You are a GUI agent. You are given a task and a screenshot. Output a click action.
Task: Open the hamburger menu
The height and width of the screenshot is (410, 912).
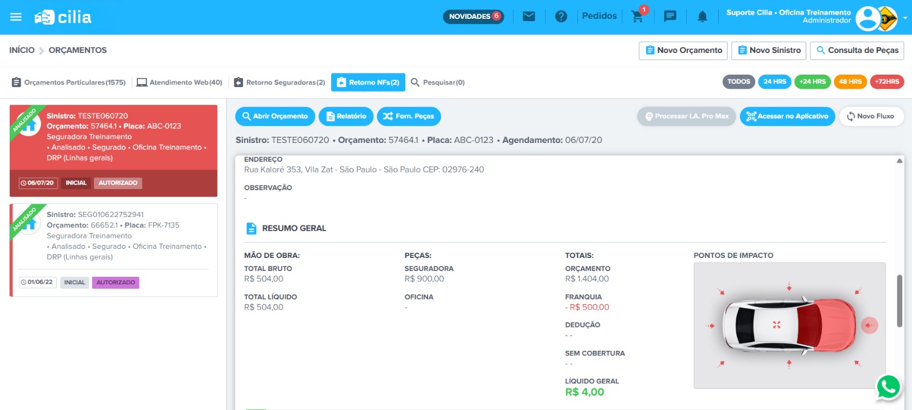click(x=16, y=17)
